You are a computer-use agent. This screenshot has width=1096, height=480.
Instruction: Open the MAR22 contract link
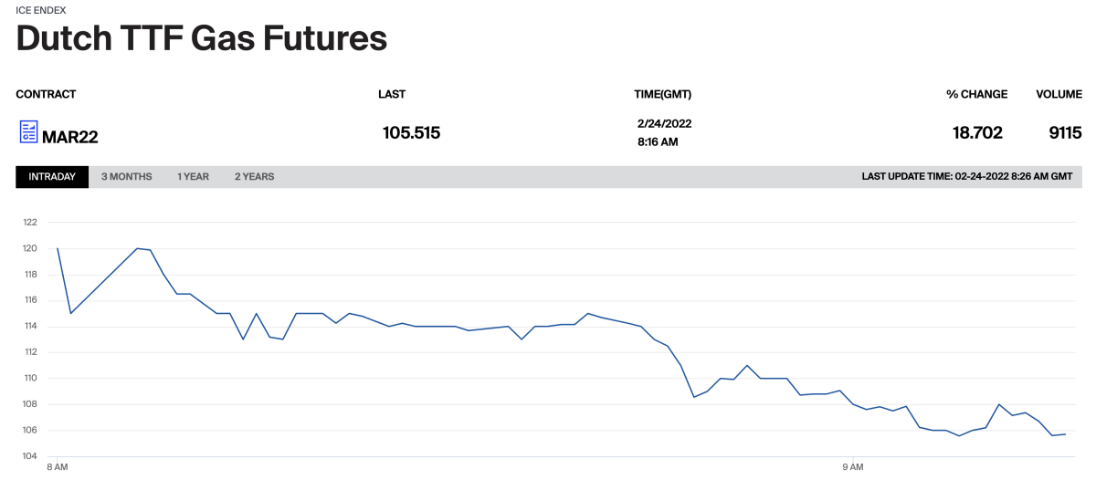70,138
